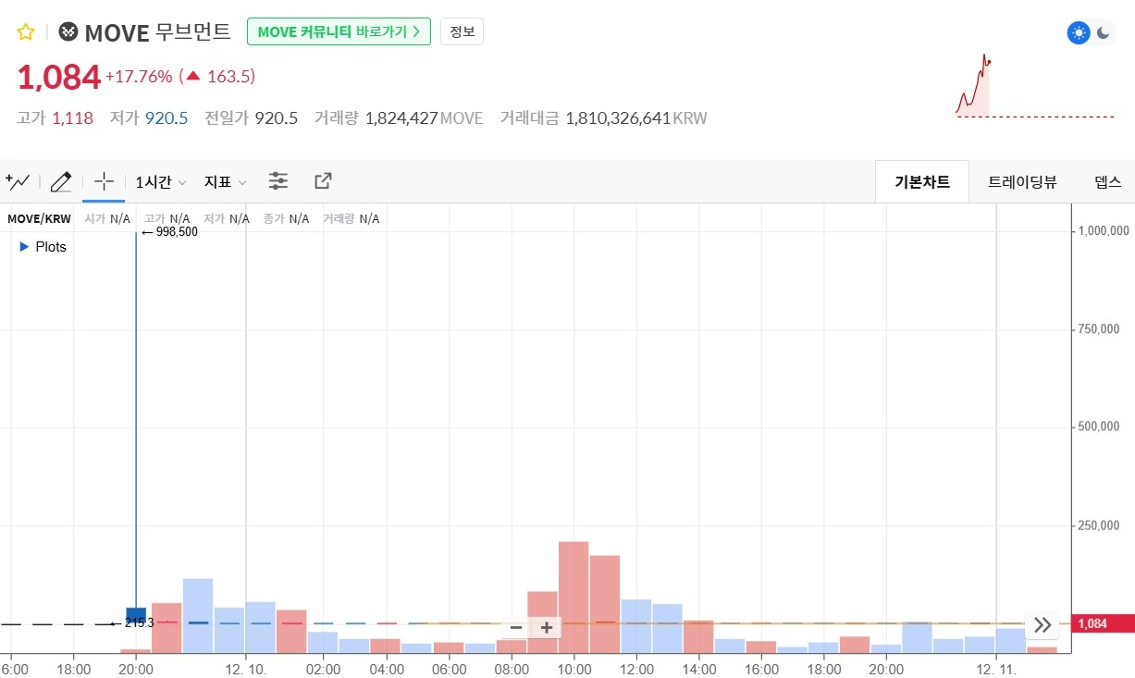
Task: Open the 지표 indicators dropdown
Action: (226, 182)
